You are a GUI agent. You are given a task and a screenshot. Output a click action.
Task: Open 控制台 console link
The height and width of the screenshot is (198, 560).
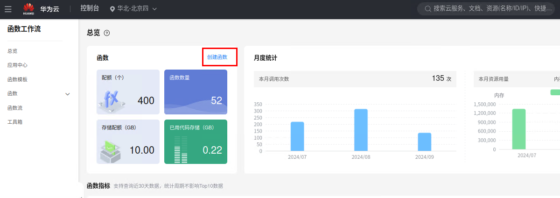(x=90, y=9)
